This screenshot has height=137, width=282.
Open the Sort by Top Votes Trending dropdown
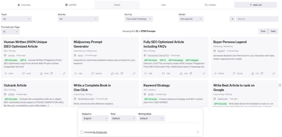139,19
